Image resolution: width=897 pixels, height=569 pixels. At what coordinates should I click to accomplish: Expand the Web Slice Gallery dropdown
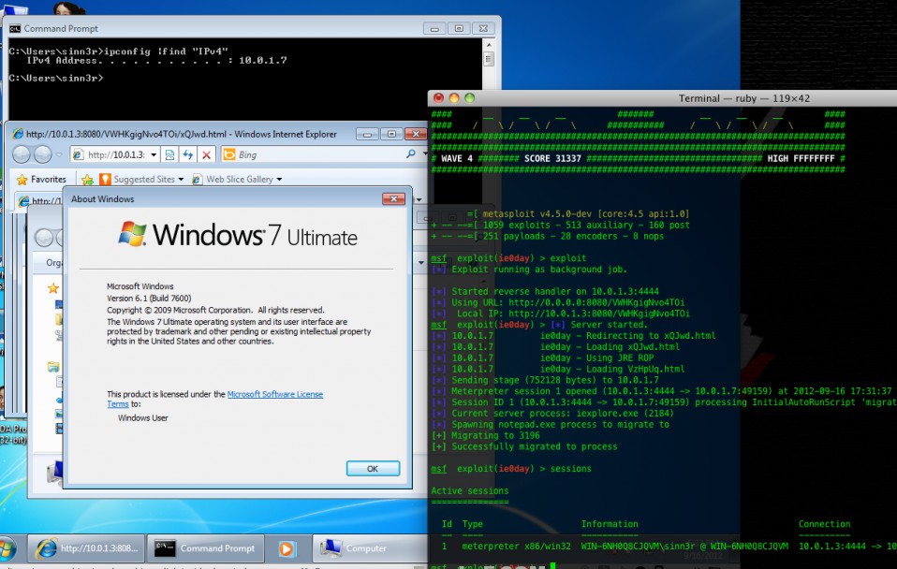click(x=279, y=179)
